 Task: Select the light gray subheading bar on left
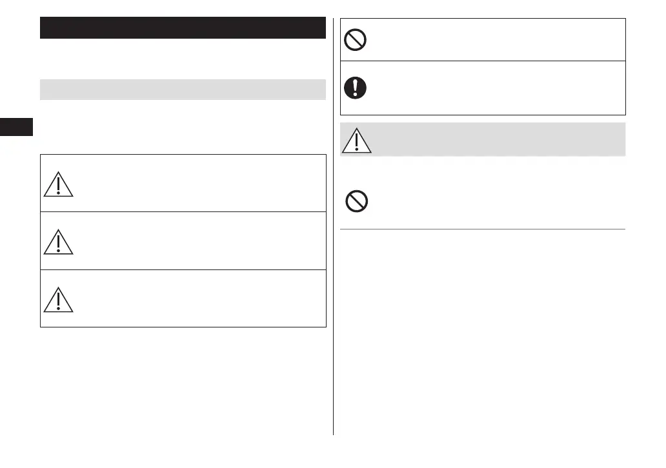[183, 90]
